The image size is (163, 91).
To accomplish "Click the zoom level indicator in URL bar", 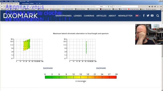I will 101,7.
